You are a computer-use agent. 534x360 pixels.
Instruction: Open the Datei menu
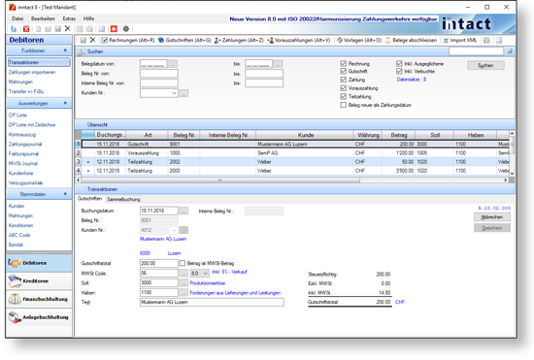[17, 18]
